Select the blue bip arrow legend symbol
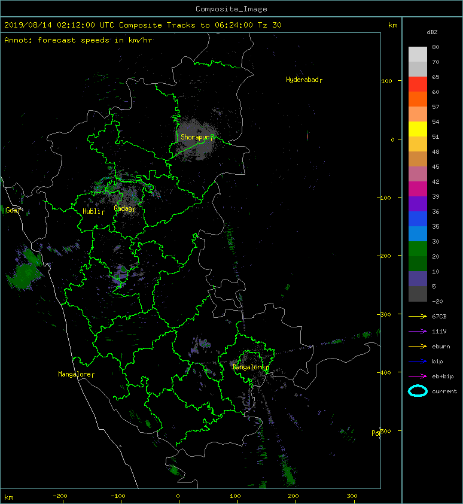The width and height of the screenshot is (463, 504). [418, 362]
